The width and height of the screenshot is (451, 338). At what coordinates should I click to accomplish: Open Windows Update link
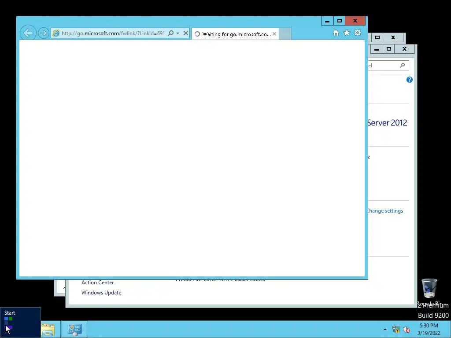click(x=101, y=293)
